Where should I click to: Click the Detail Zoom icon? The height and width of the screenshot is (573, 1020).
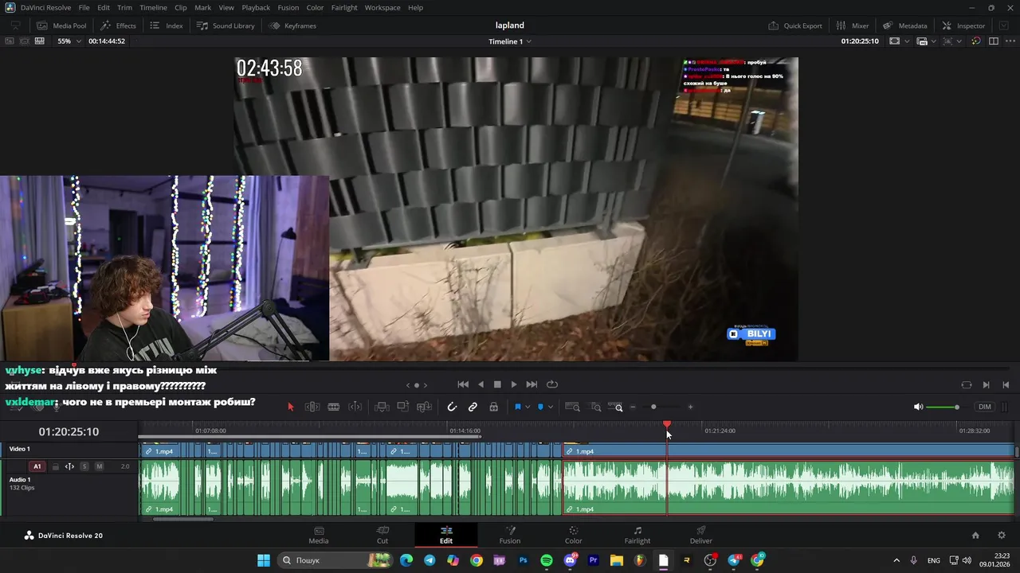[x=595, y=407]
